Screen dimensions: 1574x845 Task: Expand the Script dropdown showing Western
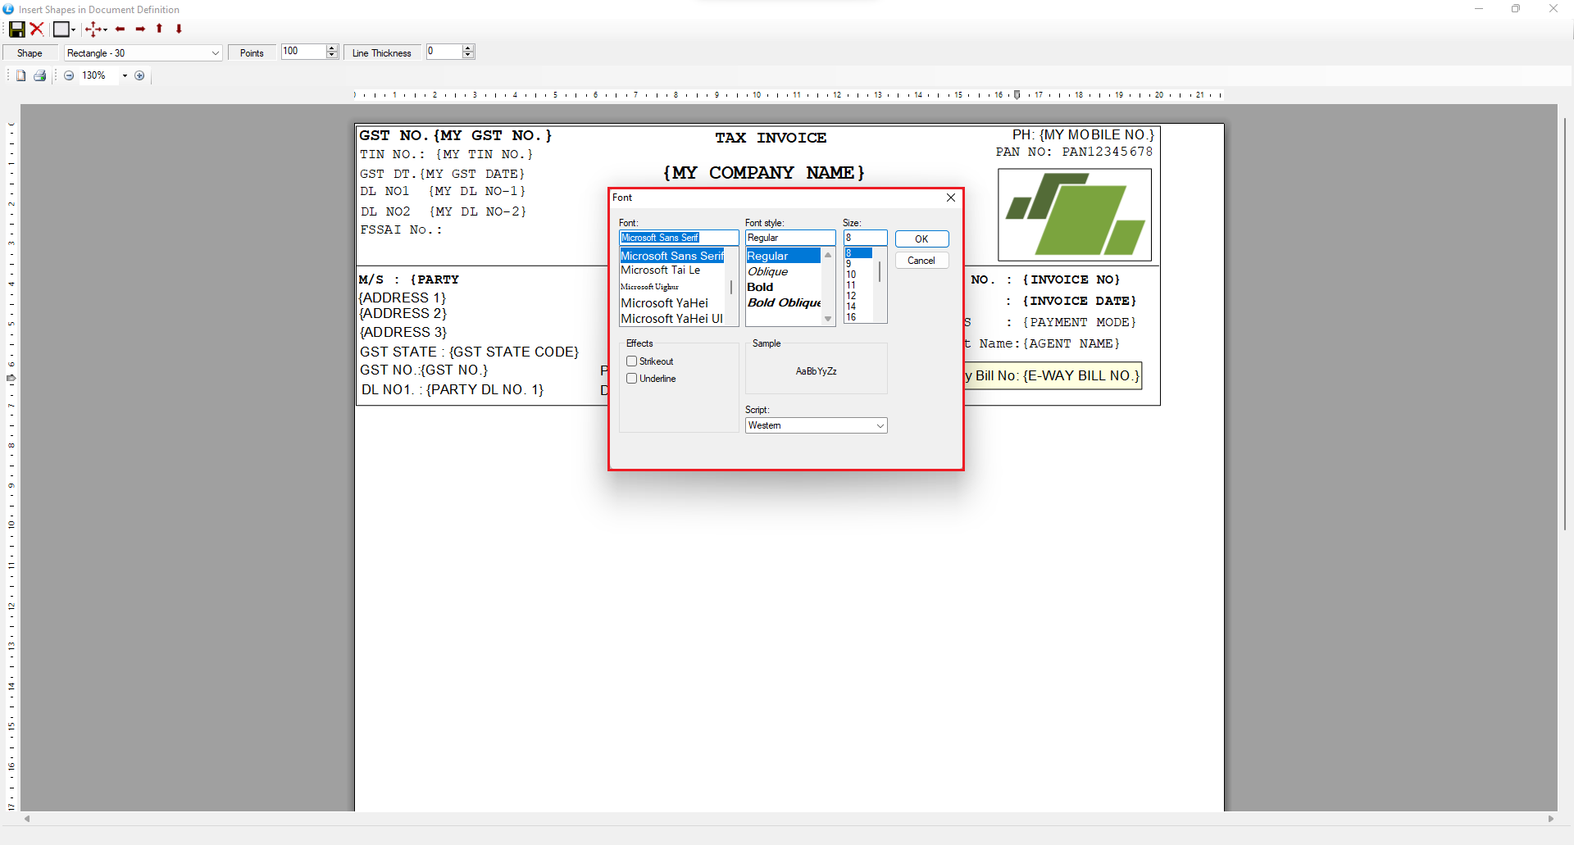point(880,425)
